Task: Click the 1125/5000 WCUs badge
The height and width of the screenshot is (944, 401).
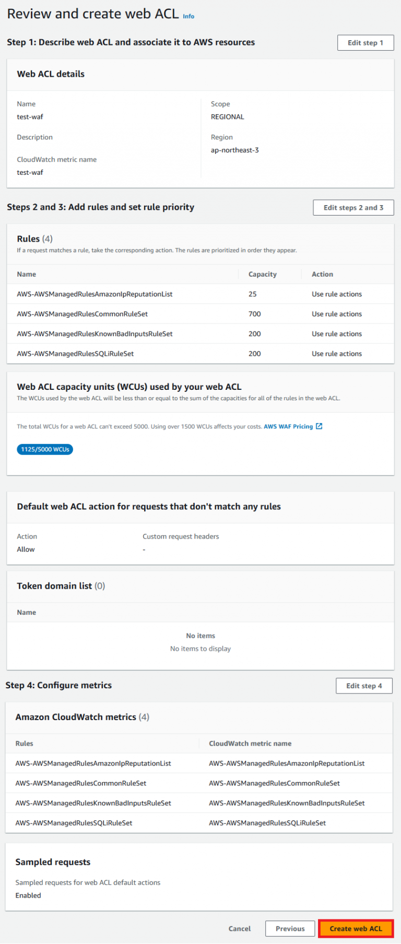Action: pyautogui.click(x=45, y=449)
